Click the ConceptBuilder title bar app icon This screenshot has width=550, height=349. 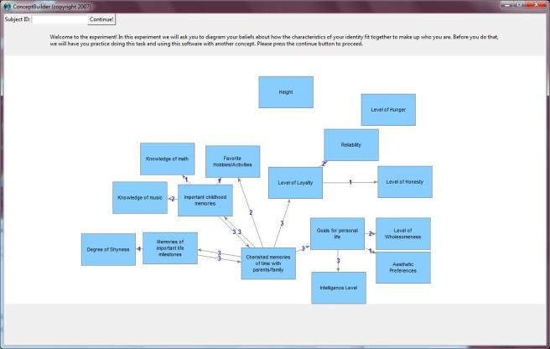pos(7,5)
